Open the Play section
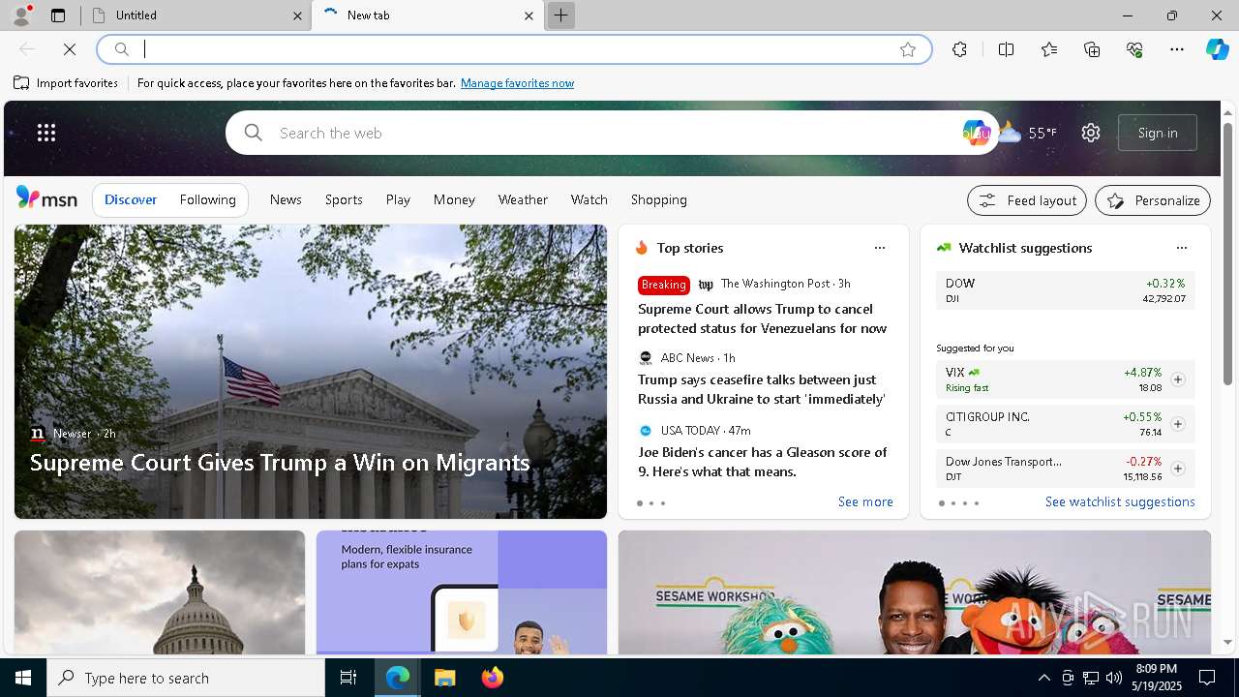This screenshot has height=697, width=1239. (x=398, y=199)
